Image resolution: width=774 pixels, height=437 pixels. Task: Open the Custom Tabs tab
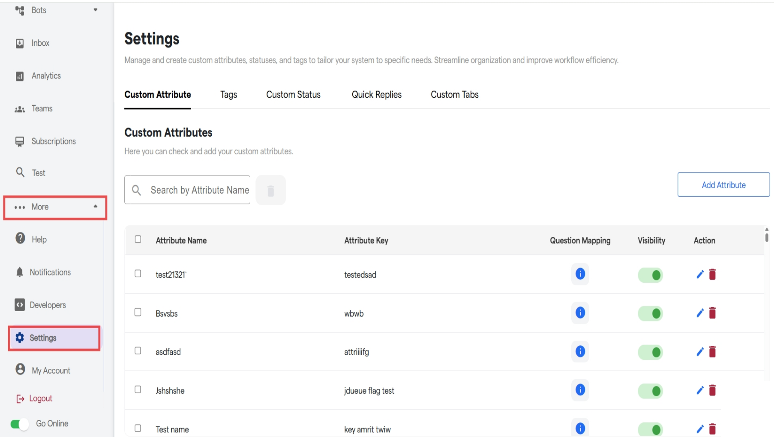(454, 95)
